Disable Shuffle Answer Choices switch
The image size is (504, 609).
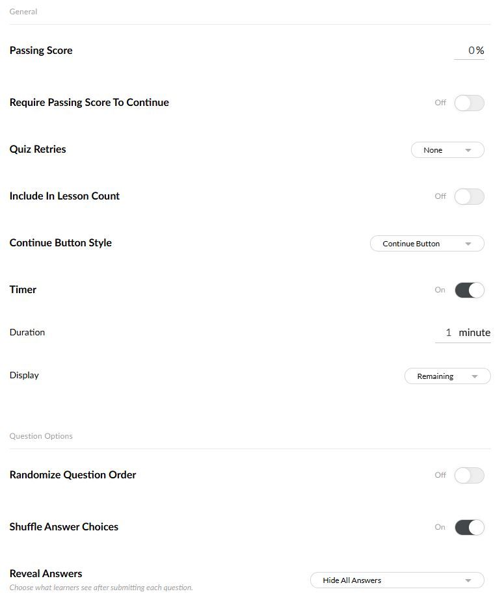coord(469,527)
